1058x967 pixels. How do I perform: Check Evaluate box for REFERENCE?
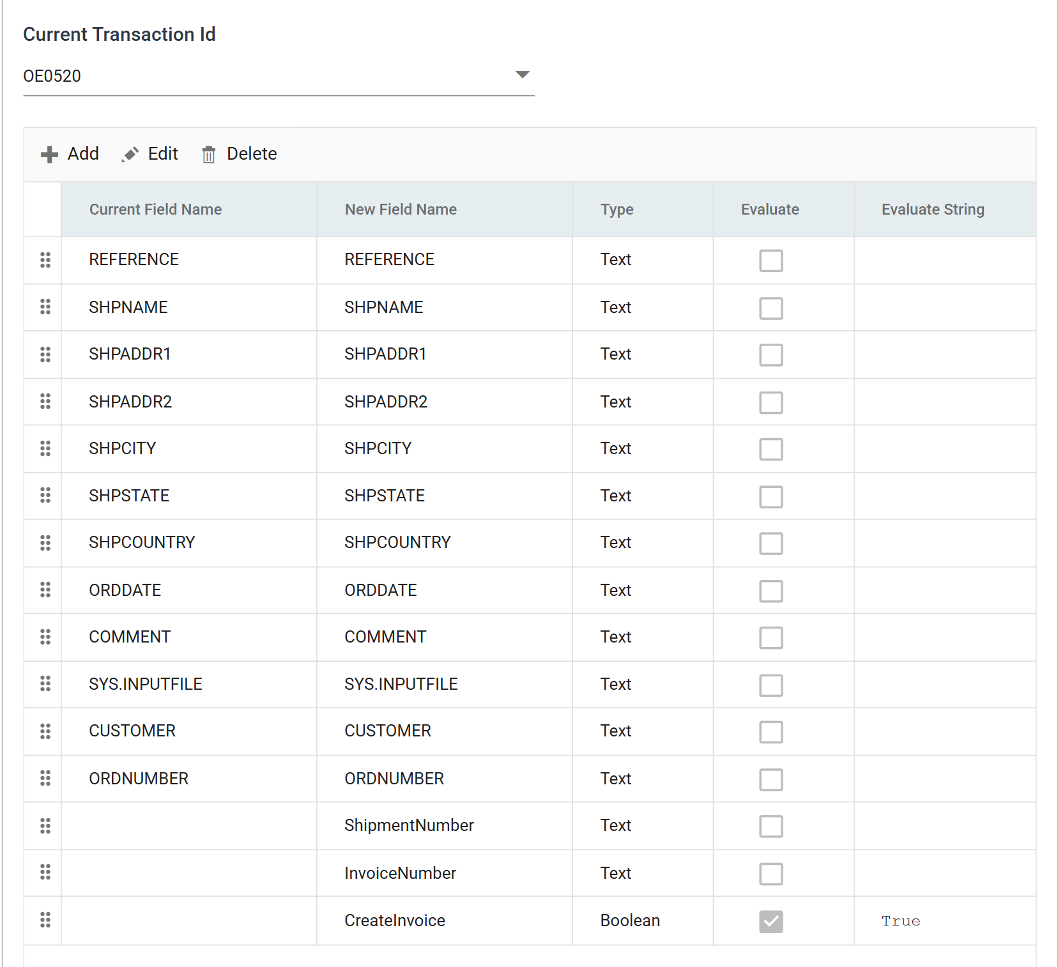coord(771,261)
